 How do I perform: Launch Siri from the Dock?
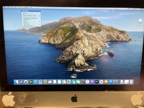tap(21, 82)
